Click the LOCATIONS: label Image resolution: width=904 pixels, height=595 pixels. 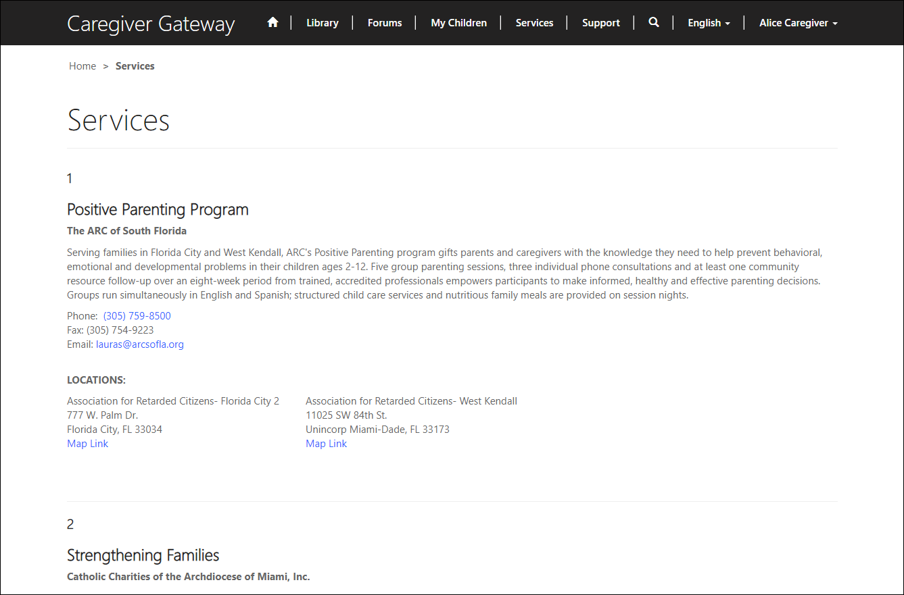96,380
